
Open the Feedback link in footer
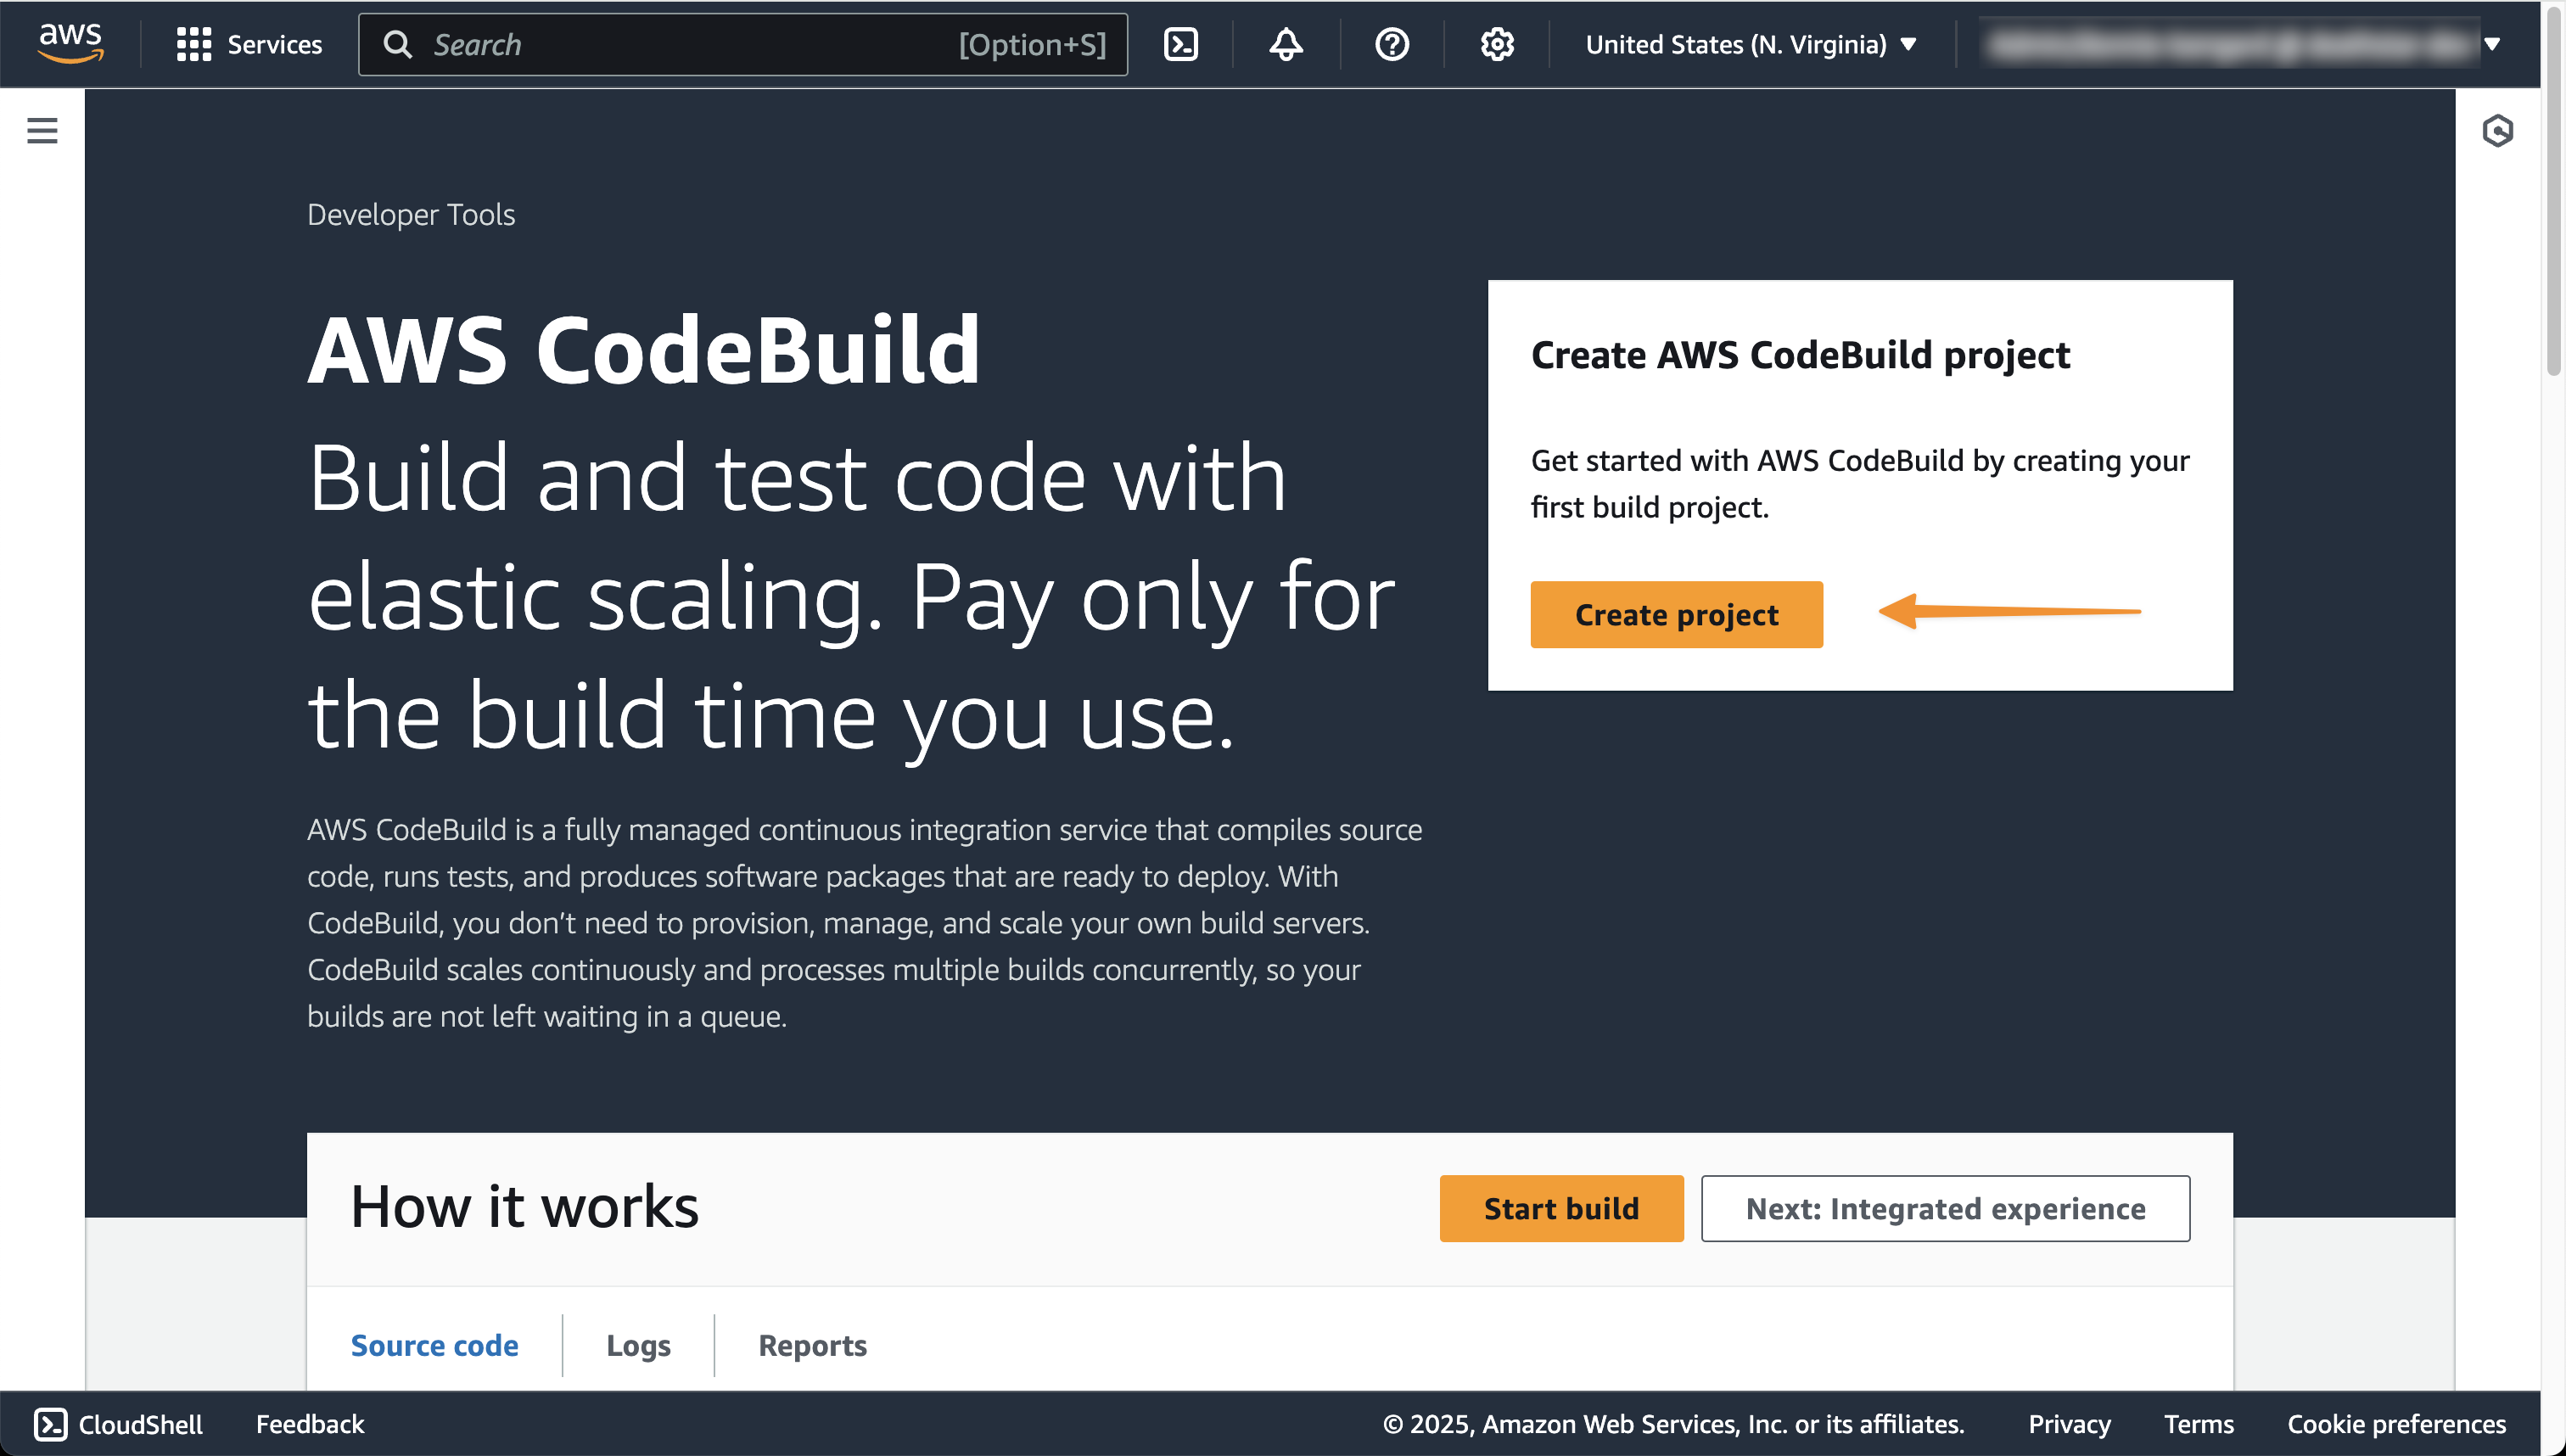click(x=310, y=1424)
